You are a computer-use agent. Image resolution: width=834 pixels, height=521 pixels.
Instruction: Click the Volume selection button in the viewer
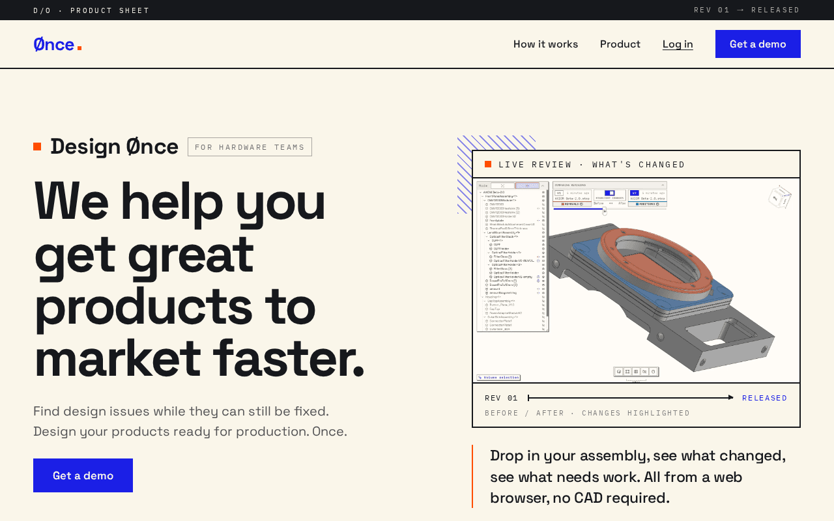(x=498, y=377)
